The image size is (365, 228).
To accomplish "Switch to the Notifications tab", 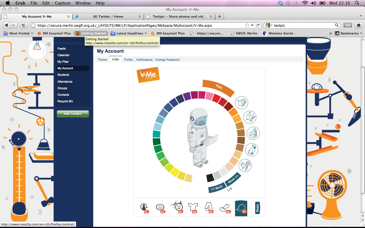I will click(x=144, y=60).
